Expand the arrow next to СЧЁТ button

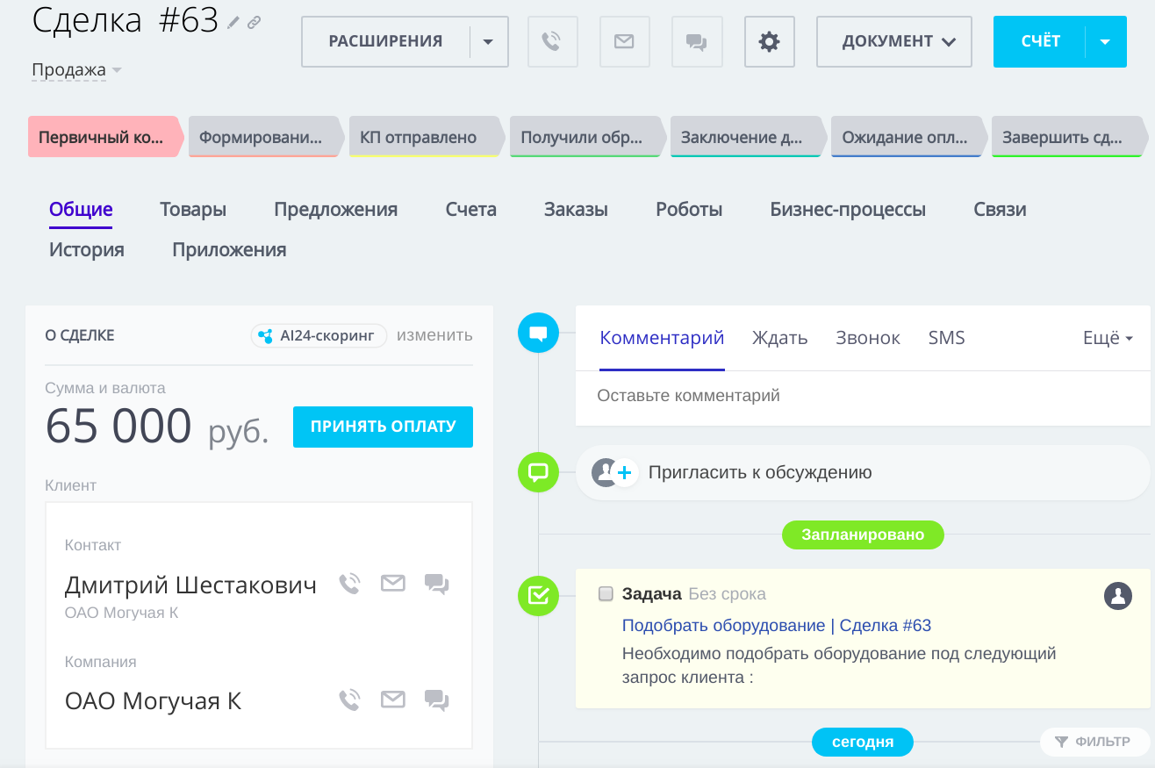coord(1105,41)
